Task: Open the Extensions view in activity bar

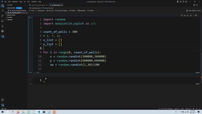Action: pos(3,36)
